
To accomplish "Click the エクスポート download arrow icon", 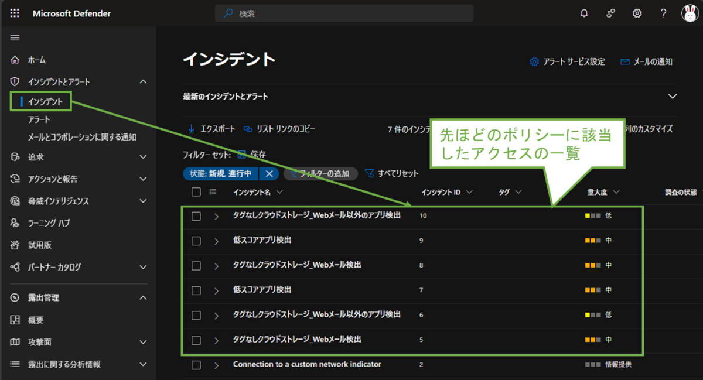I will pyautogui.click(x=191, y=129).
